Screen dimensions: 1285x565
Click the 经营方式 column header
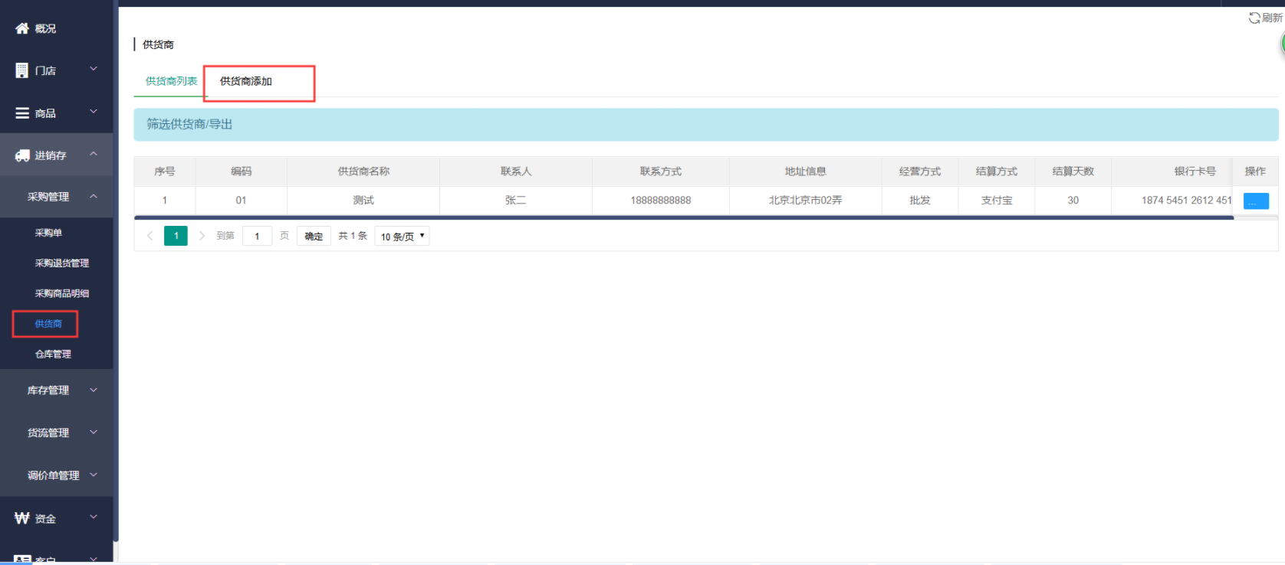click(x=920, y=171)
